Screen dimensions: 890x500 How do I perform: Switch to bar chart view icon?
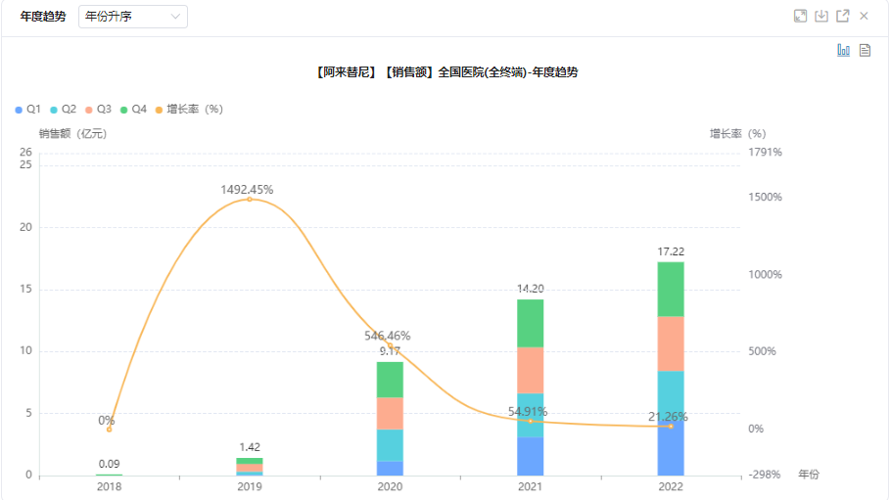tap(843, 50)
